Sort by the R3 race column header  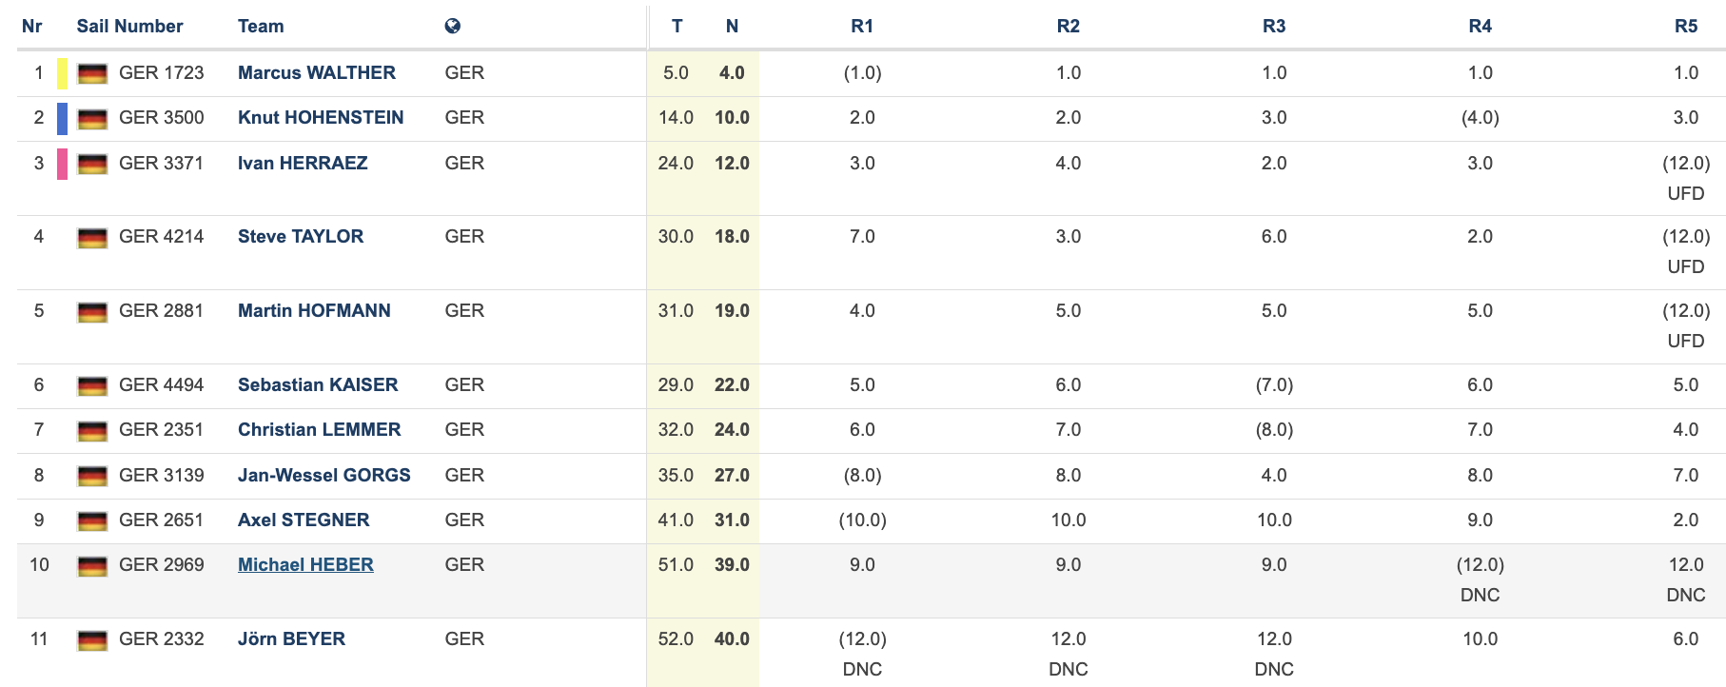tap(1274, 26)
